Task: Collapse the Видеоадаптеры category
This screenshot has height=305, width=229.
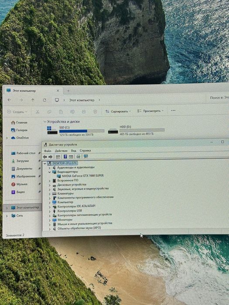Action: coord(49,172)
